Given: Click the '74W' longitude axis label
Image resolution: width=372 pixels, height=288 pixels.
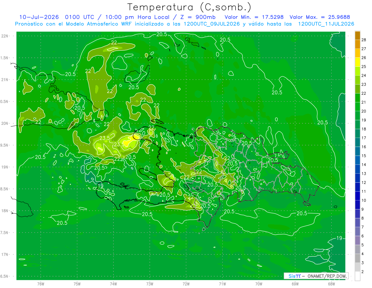Looking at the screenshot, I should [x=113, y=284].
